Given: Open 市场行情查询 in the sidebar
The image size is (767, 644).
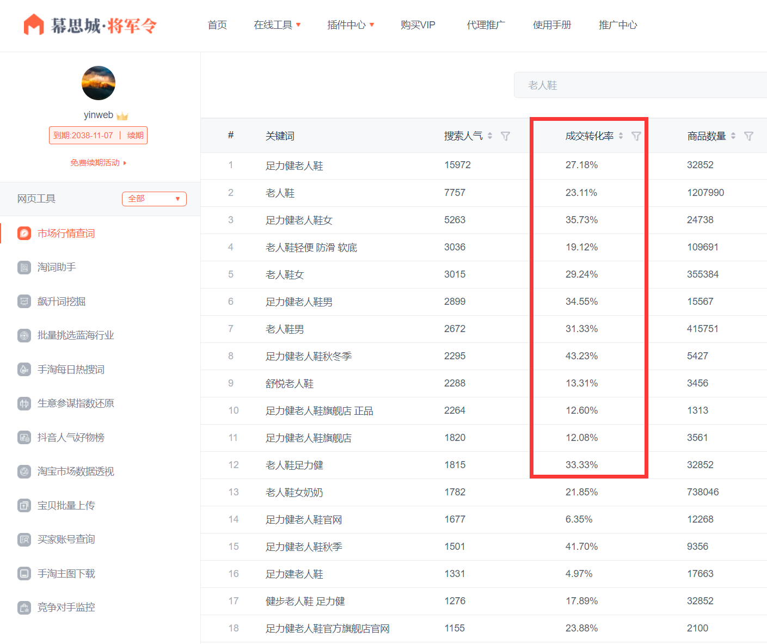Looking at the screenshot, I should 66,234.
